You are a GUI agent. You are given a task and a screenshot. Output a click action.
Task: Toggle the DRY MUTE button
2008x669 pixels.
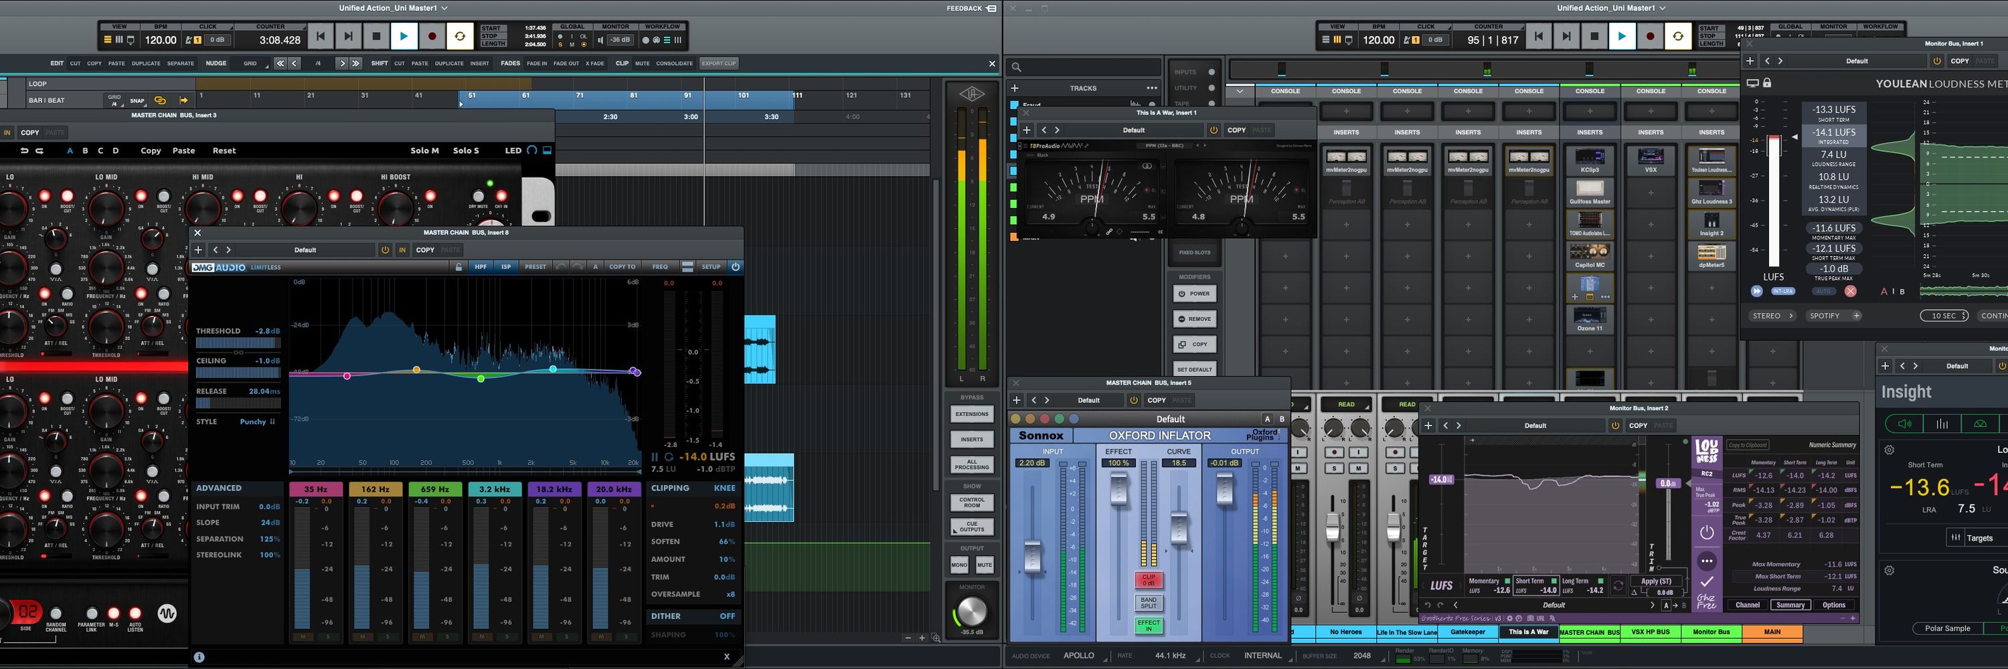pos(478,196)
